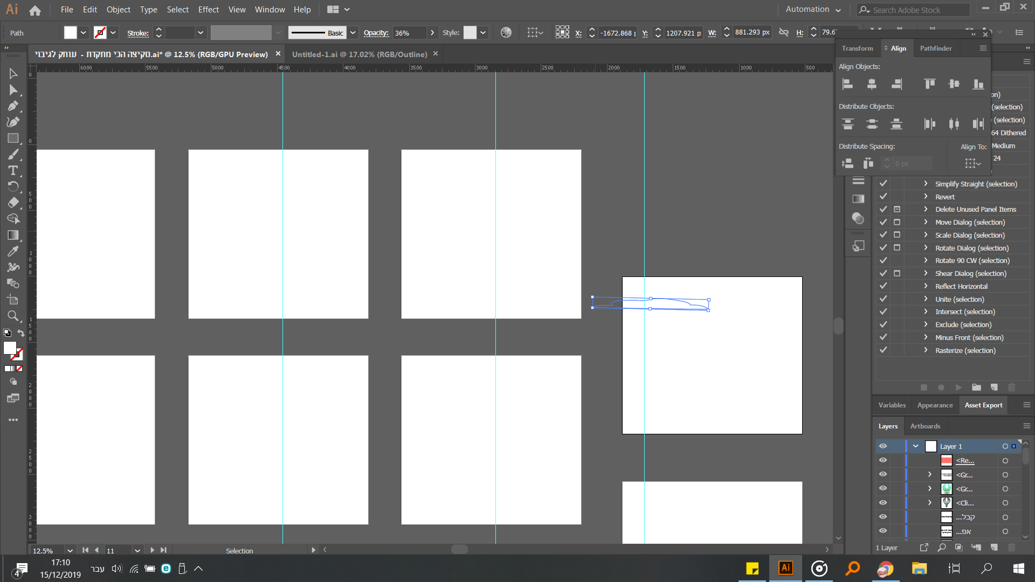Select the Eyedropper tool
Screen dimensions: 1035x582
[13, 251]
